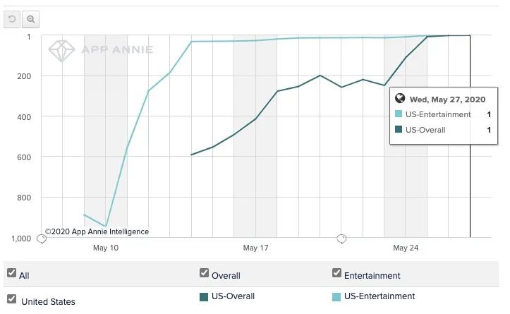Click the Wed, May 27, 2020 tooltip header
Image resolution: width=510 pixels, height=314 pixels.
447,99
